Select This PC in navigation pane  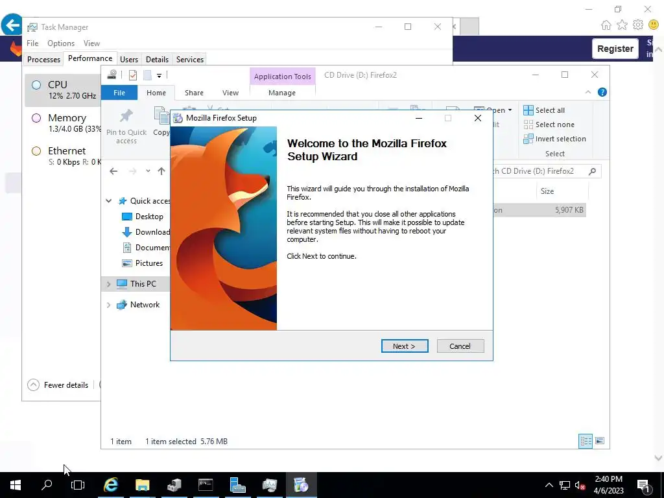tap(136, 284)
